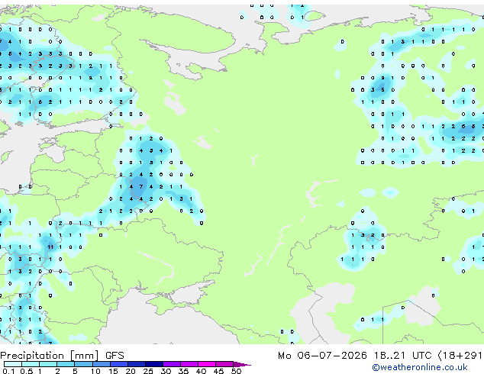Viewport: 484px width, 374px height.
Task: Click the legend scale label '10'
Action: 95,371
